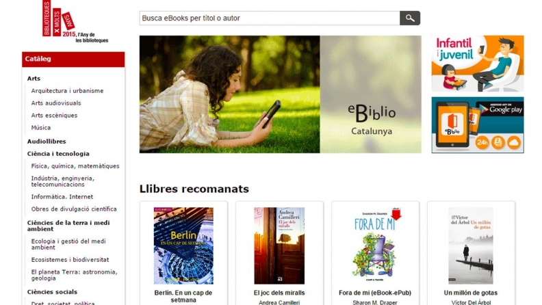Open the Berlín book cover

[183, 246]
